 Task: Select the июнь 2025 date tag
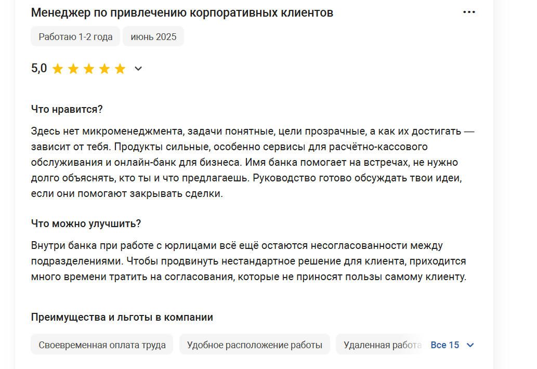153,36
